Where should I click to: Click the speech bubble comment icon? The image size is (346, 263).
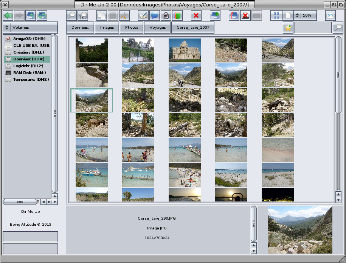[154, 15]
